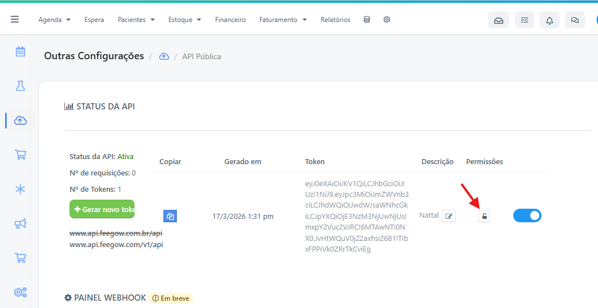Viewport: 598px width, 308px height.
Task: Copy the token with blue copy icon
Action: (170, 216)
